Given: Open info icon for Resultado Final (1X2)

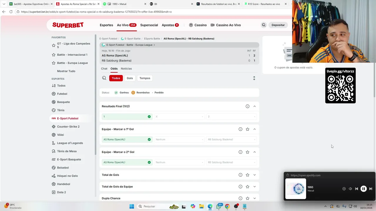Looking at the screenshot, I should [x=247, y=106].
